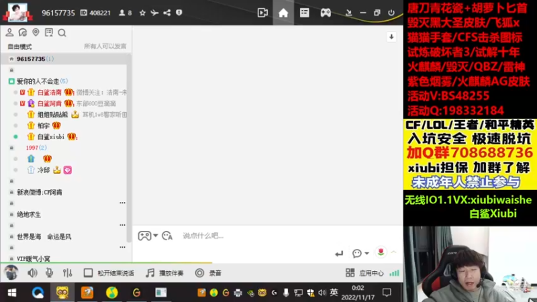This screenshot has width=537, height=302.
Task: Select user 柏宇
Action: (44, 125)
